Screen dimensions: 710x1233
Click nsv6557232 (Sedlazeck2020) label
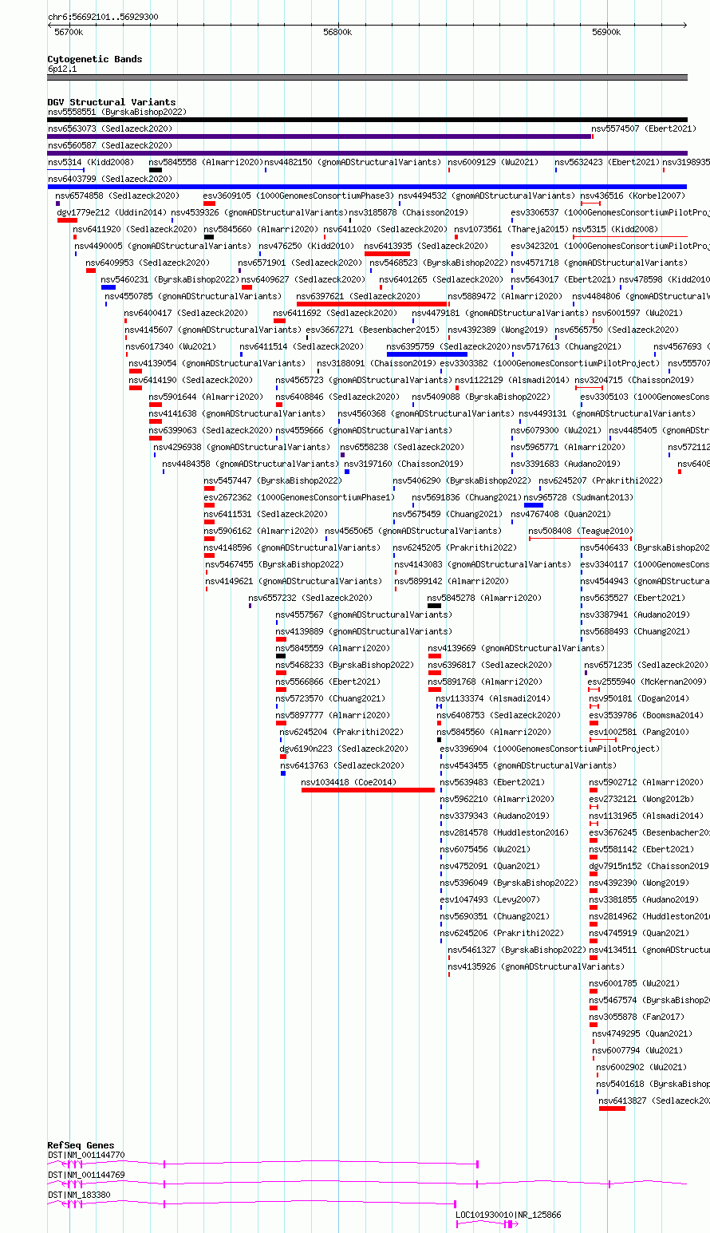[310, 598]
